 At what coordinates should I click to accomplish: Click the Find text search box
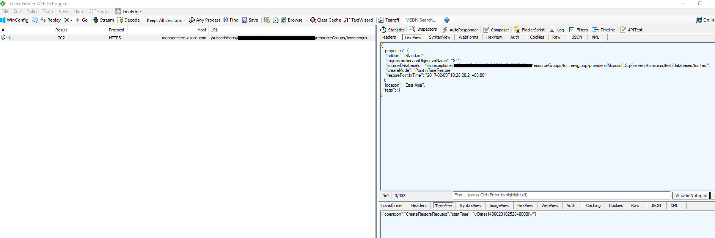[x=561, y=195]
